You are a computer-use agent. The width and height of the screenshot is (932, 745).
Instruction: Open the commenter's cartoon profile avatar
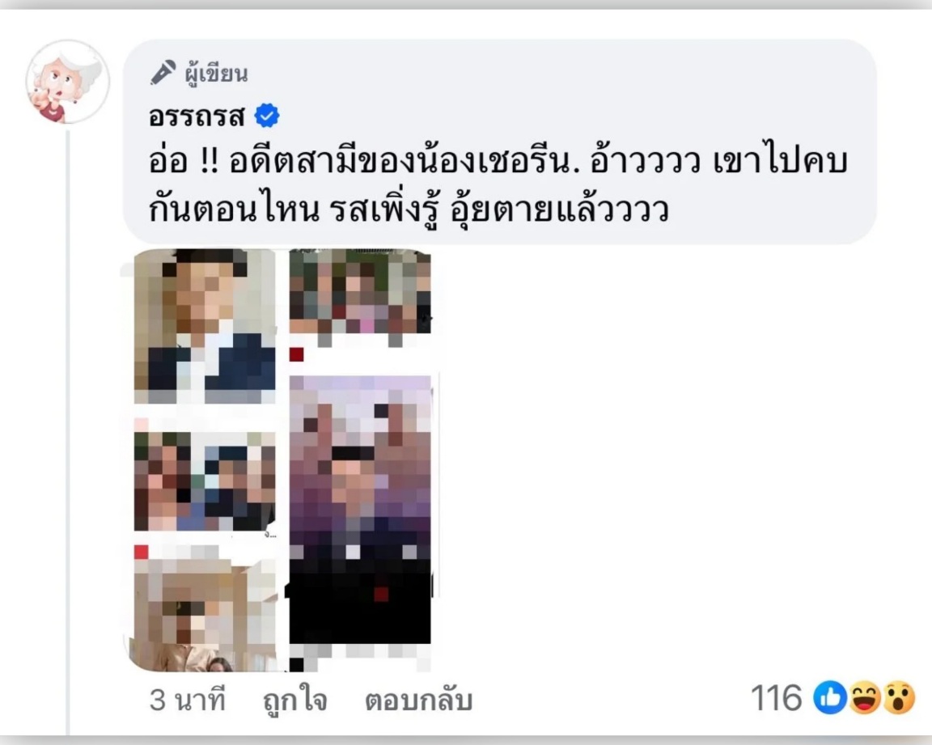coord(68,82)
